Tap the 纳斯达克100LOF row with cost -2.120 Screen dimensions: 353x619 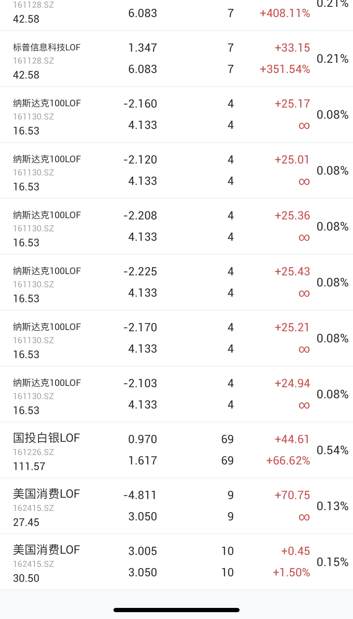coord(176,170)
